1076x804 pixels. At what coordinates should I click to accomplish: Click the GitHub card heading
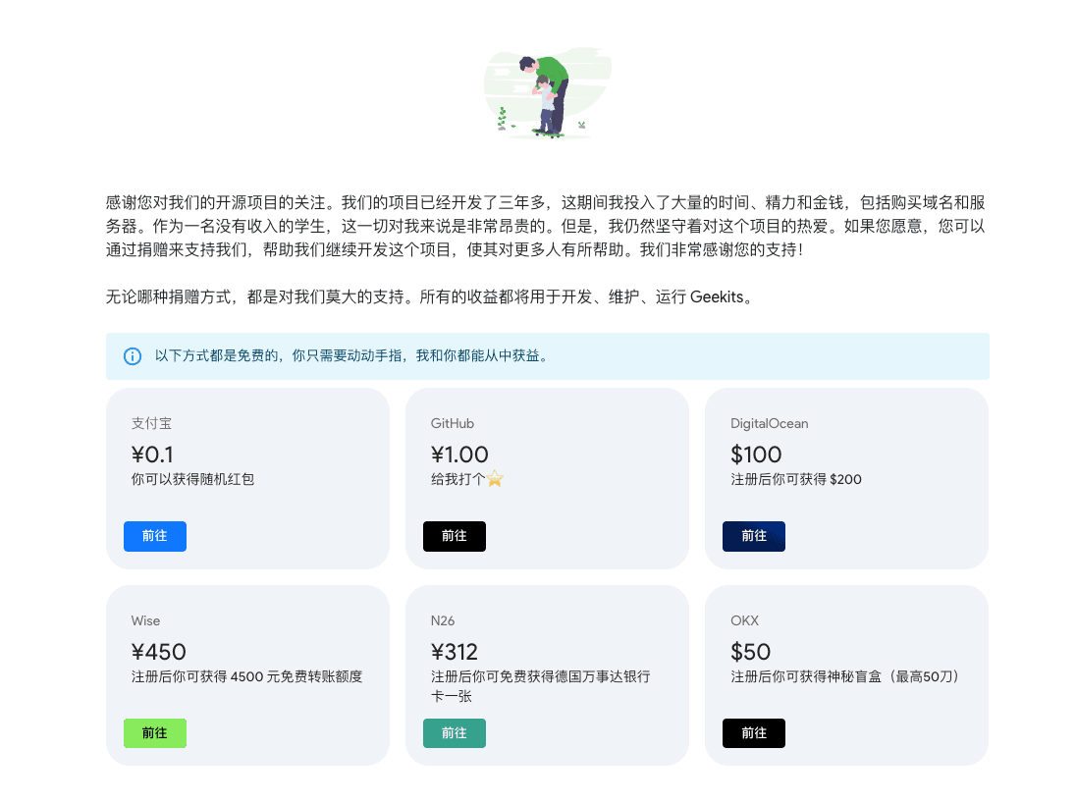click(x=452, y=423)
